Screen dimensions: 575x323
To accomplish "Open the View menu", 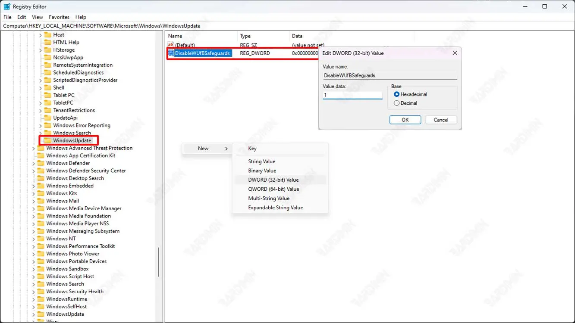I will point(38,17).
